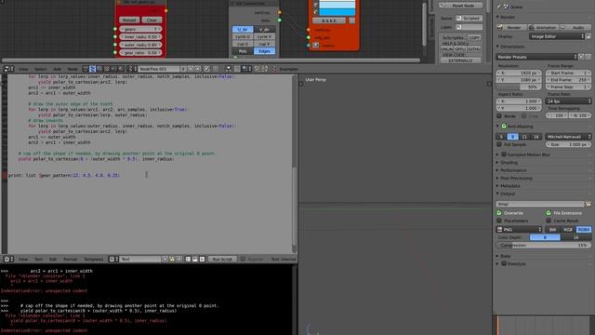The width and height of the screenshot is (595, 335).
Task: Adjust the Compression slider
Action: coord(544,246)
